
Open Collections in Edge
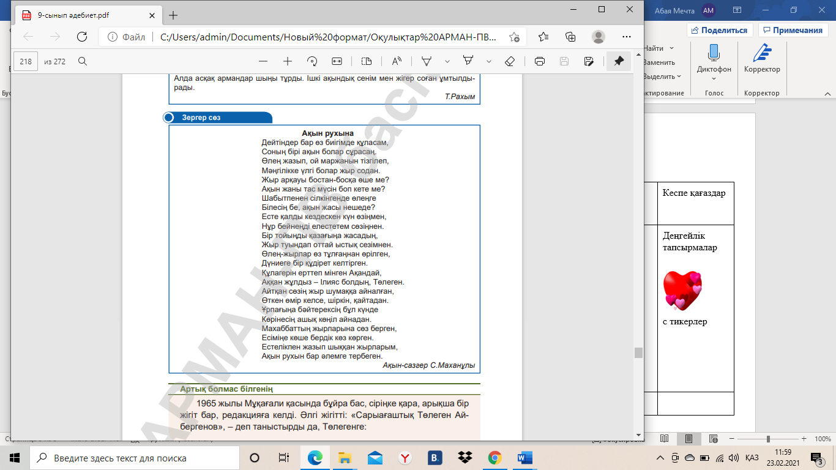click(x=570, y=37)
